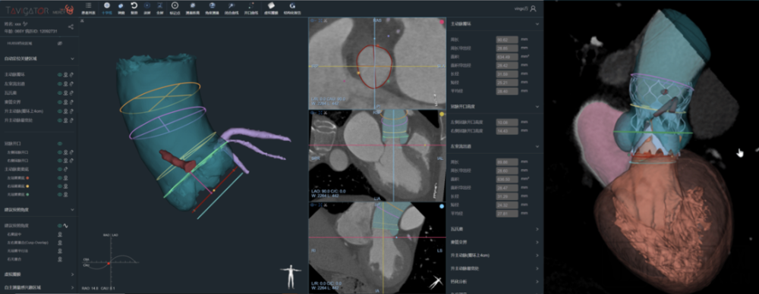Click the structured report toolbar icon

[292, 5]
